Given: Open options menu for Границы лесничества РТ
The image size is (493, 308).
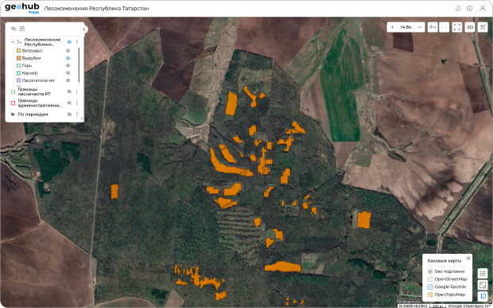Looking at the screenshot, I should click(x=76, y=92).
